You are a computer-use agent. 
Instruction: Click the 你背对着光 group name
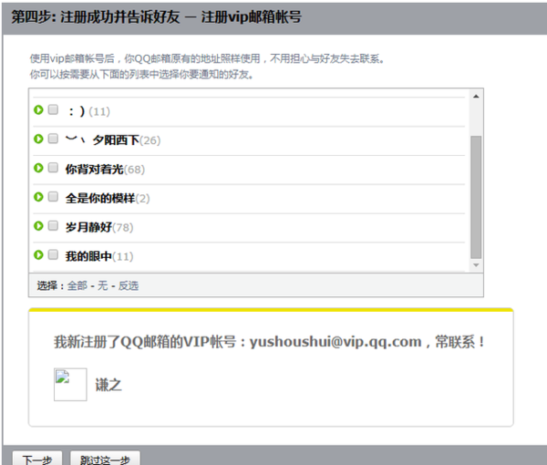coord(94,170)
